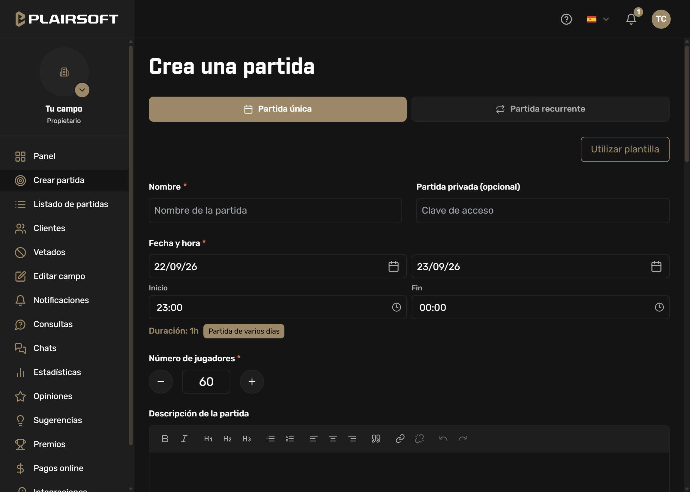
Task: Apply H1 heading in editor
Action: (x=208, y=439)
